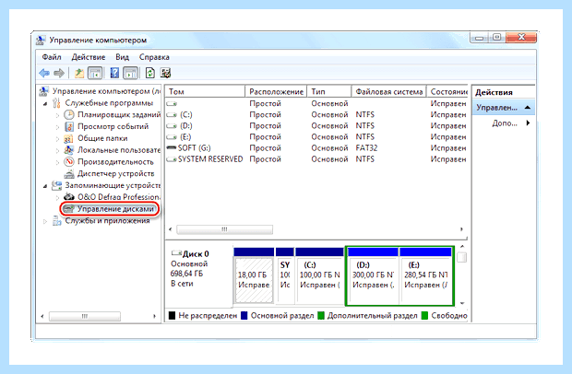Click the disk view vertical scrollbar thumb
This screenshot has height=374, width=572.
(x=462, y=257)
